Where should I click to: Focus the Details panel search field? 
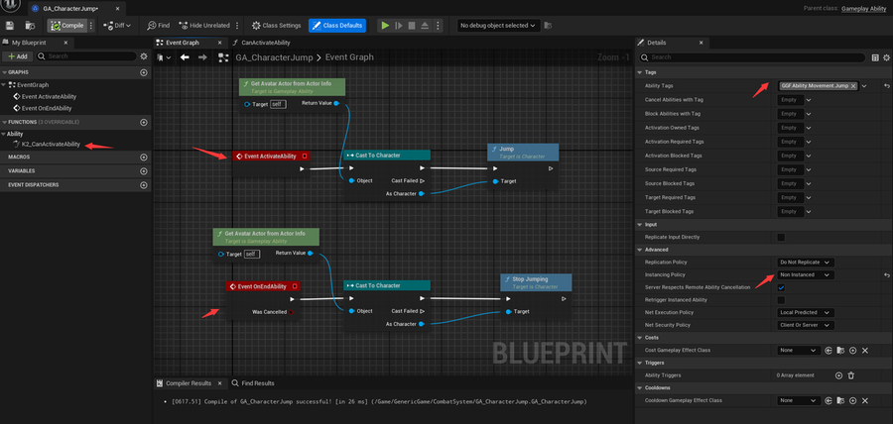pos(752,57)
